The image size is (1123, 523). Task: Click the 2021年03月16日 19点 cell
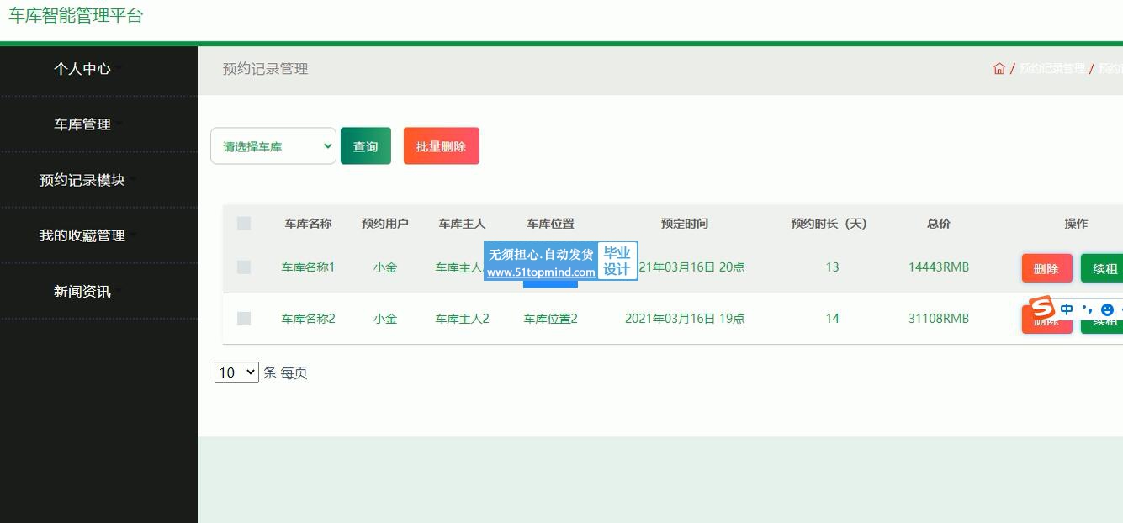coord(685,319)
